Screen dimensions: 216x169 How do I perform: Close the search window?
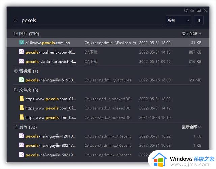tap(205, 10)
